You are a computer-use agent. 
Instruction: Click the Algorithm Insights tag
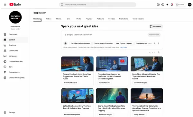(106, 114)
